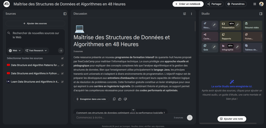Click the '3 sources' label in chat input
The width and height of the screenshot is (266, 128).
[x=178, y=118]
